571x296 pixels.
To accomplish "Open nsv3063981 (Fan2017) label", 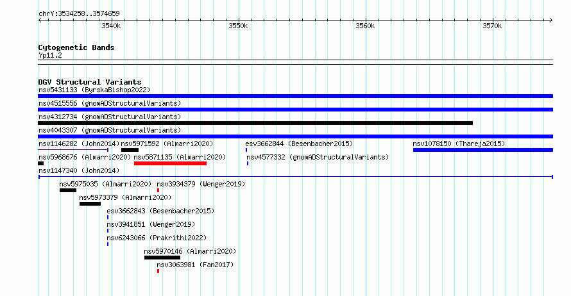I will (195, 265).
